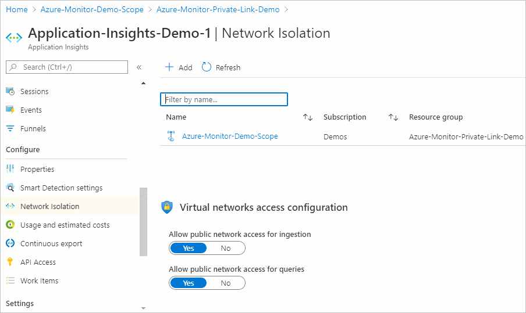This screenshot has width=526, height=313.
Task: Set ingestion public access to No
Action: 225,248
